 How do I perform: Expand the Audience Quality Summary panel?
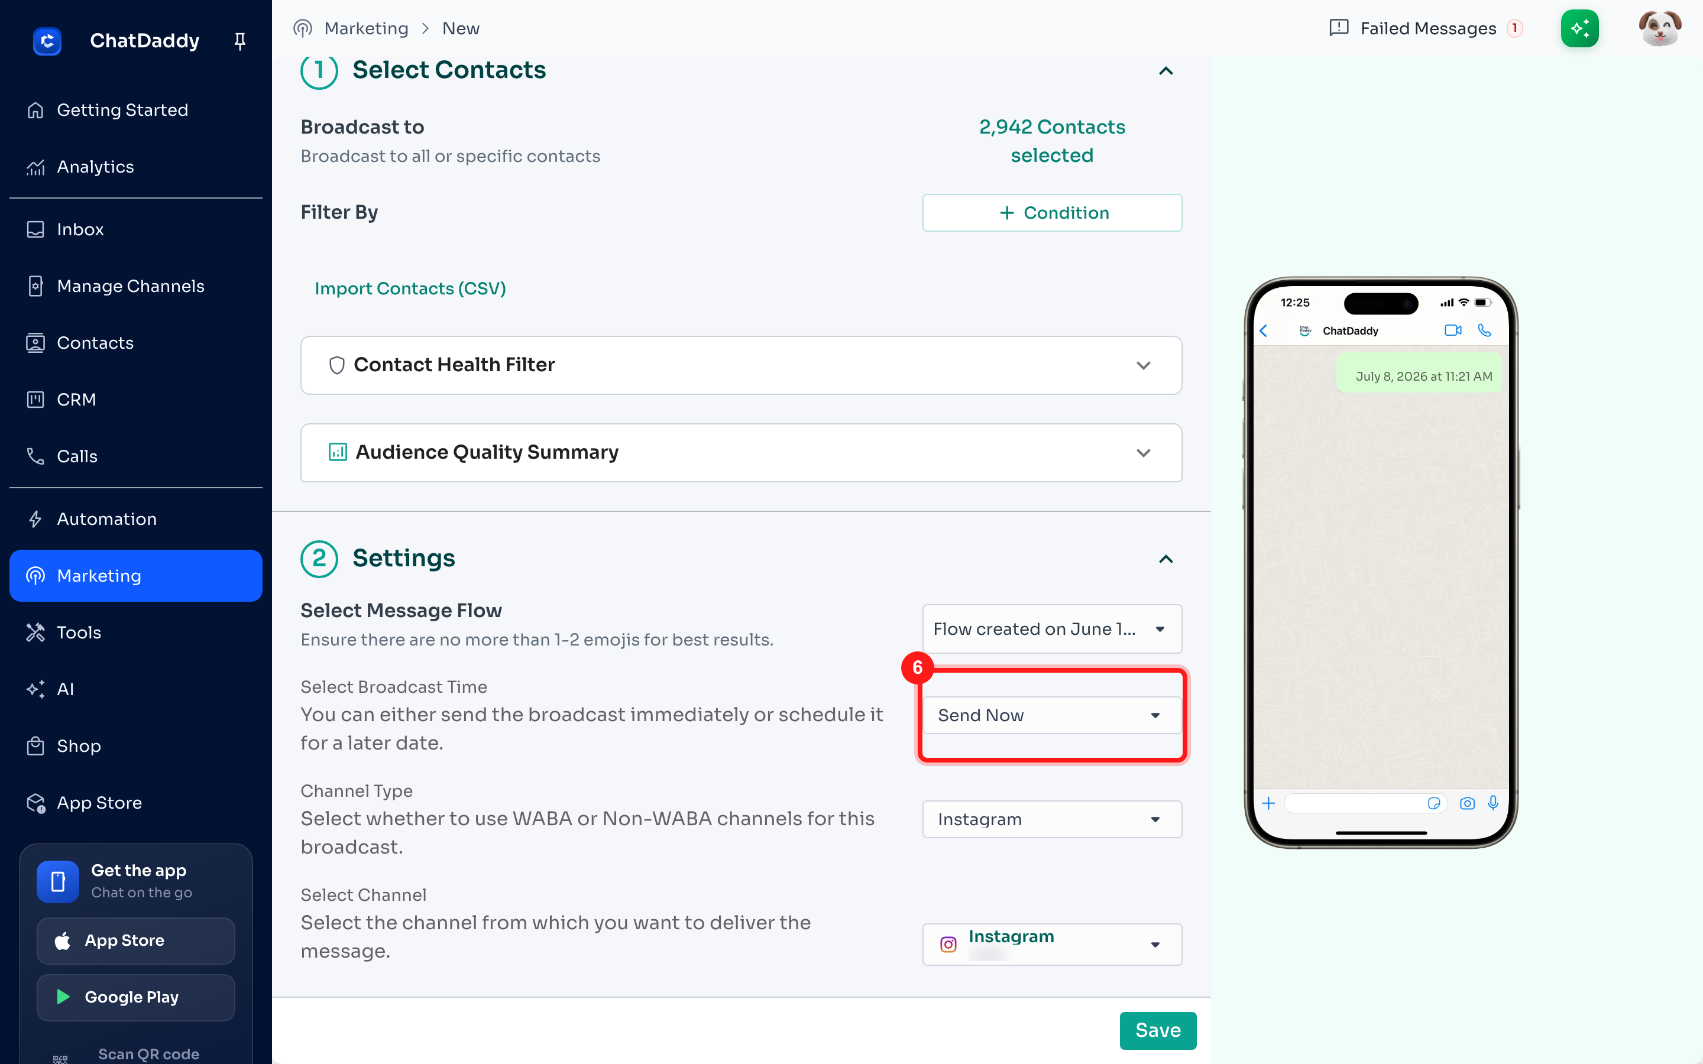pos(741,452)
